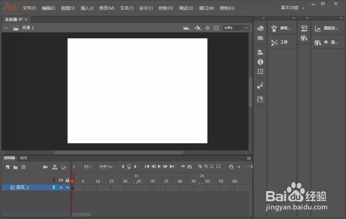Open the 文件(F) menu
This screenshot has height=219, width=346.
(x=29, y=8)
